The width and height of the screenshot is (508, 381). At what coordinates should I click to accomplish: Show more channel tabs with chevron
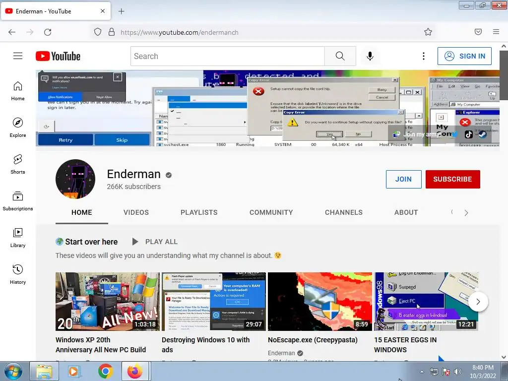point(466,213)
